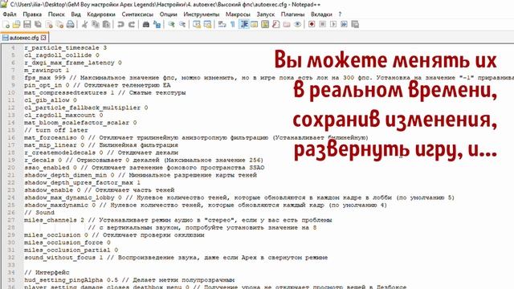Show all characters with pilcrow icon

point(232,24)
